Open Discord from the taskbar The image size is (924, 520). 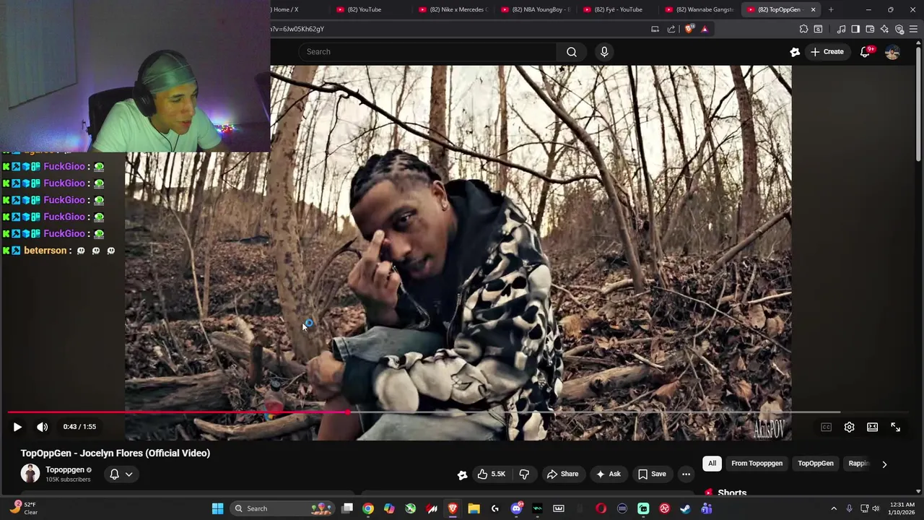point(516,508)
